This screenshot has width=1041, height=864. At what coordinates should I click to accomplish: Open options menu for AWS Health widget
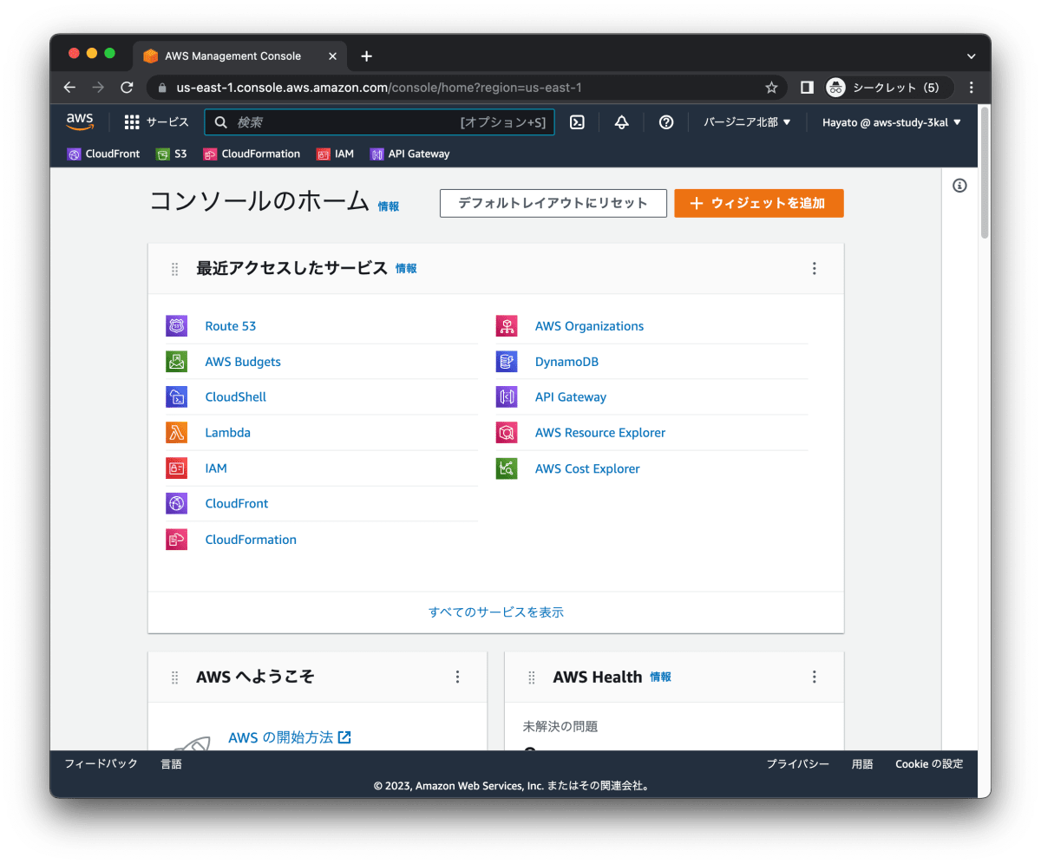click(814, 677)
